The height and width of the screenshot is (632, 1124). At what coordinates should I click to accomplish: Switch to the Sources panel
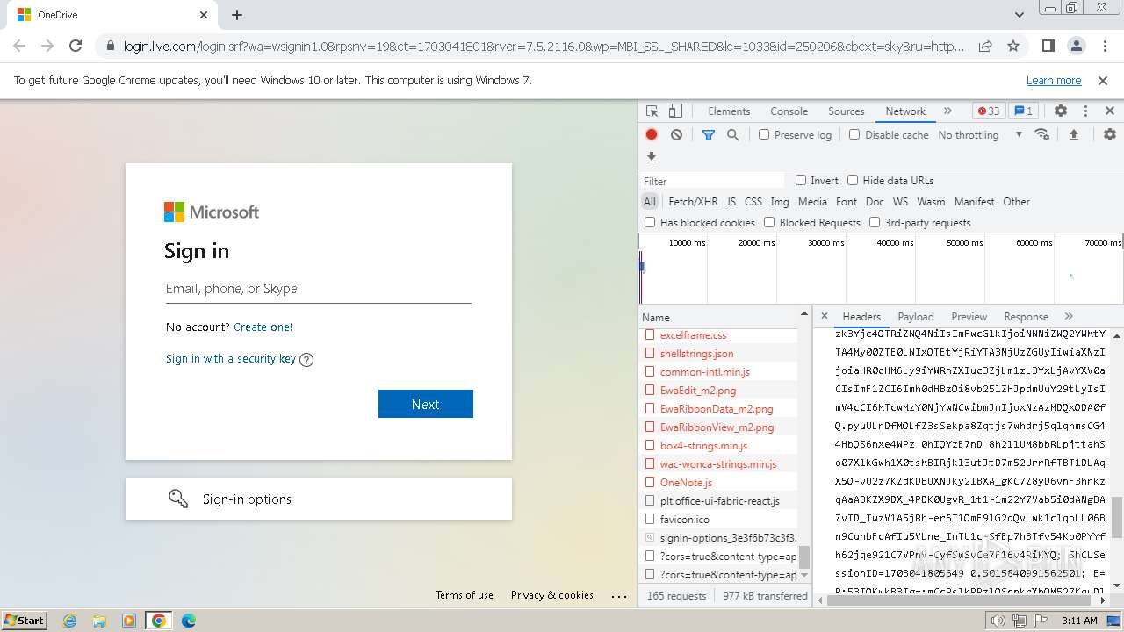click(847, 111)
